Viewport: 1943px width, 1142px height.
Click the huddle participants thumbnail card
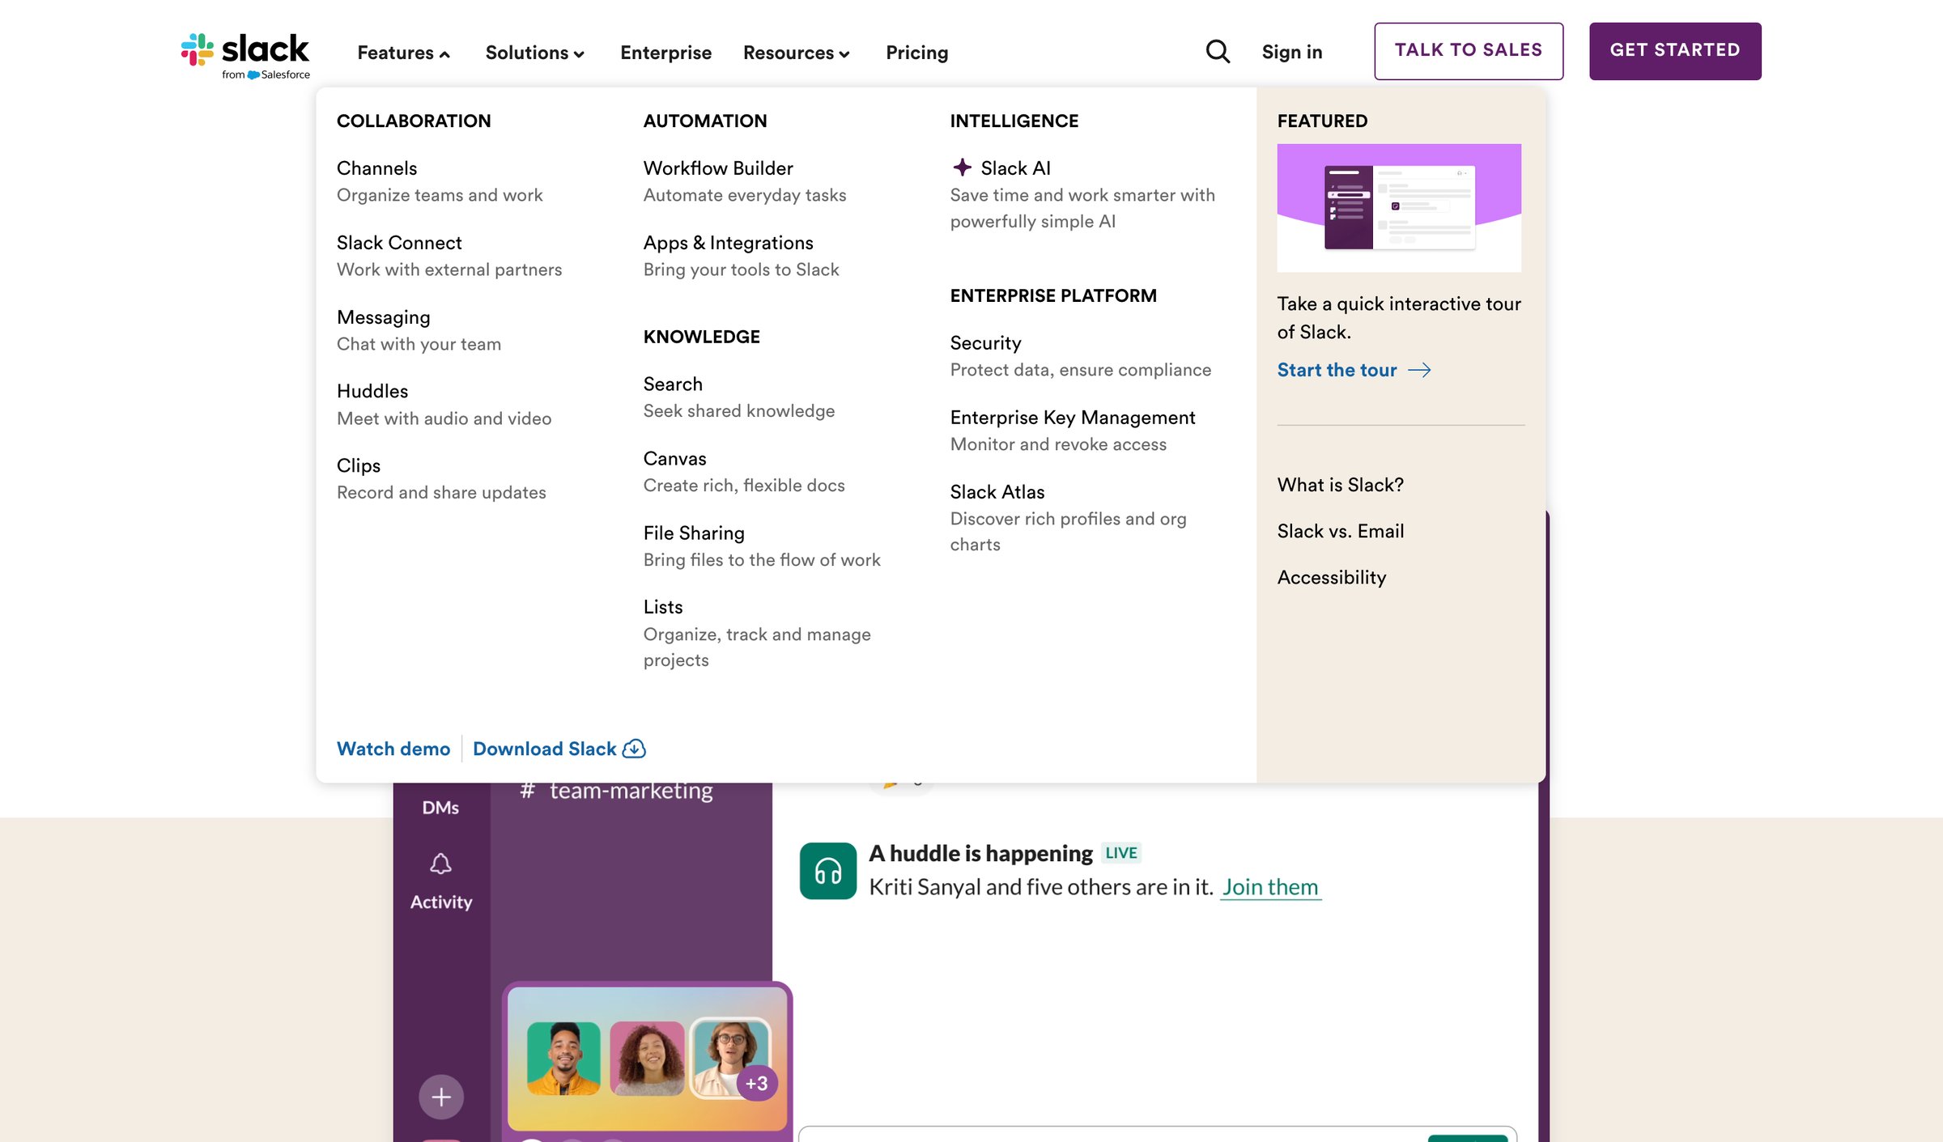(x=648, y=1057)
